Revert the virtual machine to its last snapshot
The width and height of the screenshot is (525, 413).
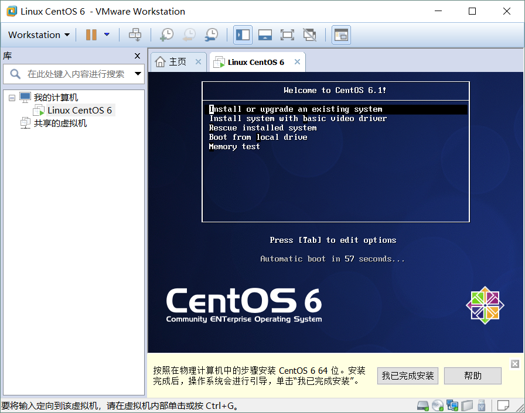pyautogui.click(x=189, y=35)
